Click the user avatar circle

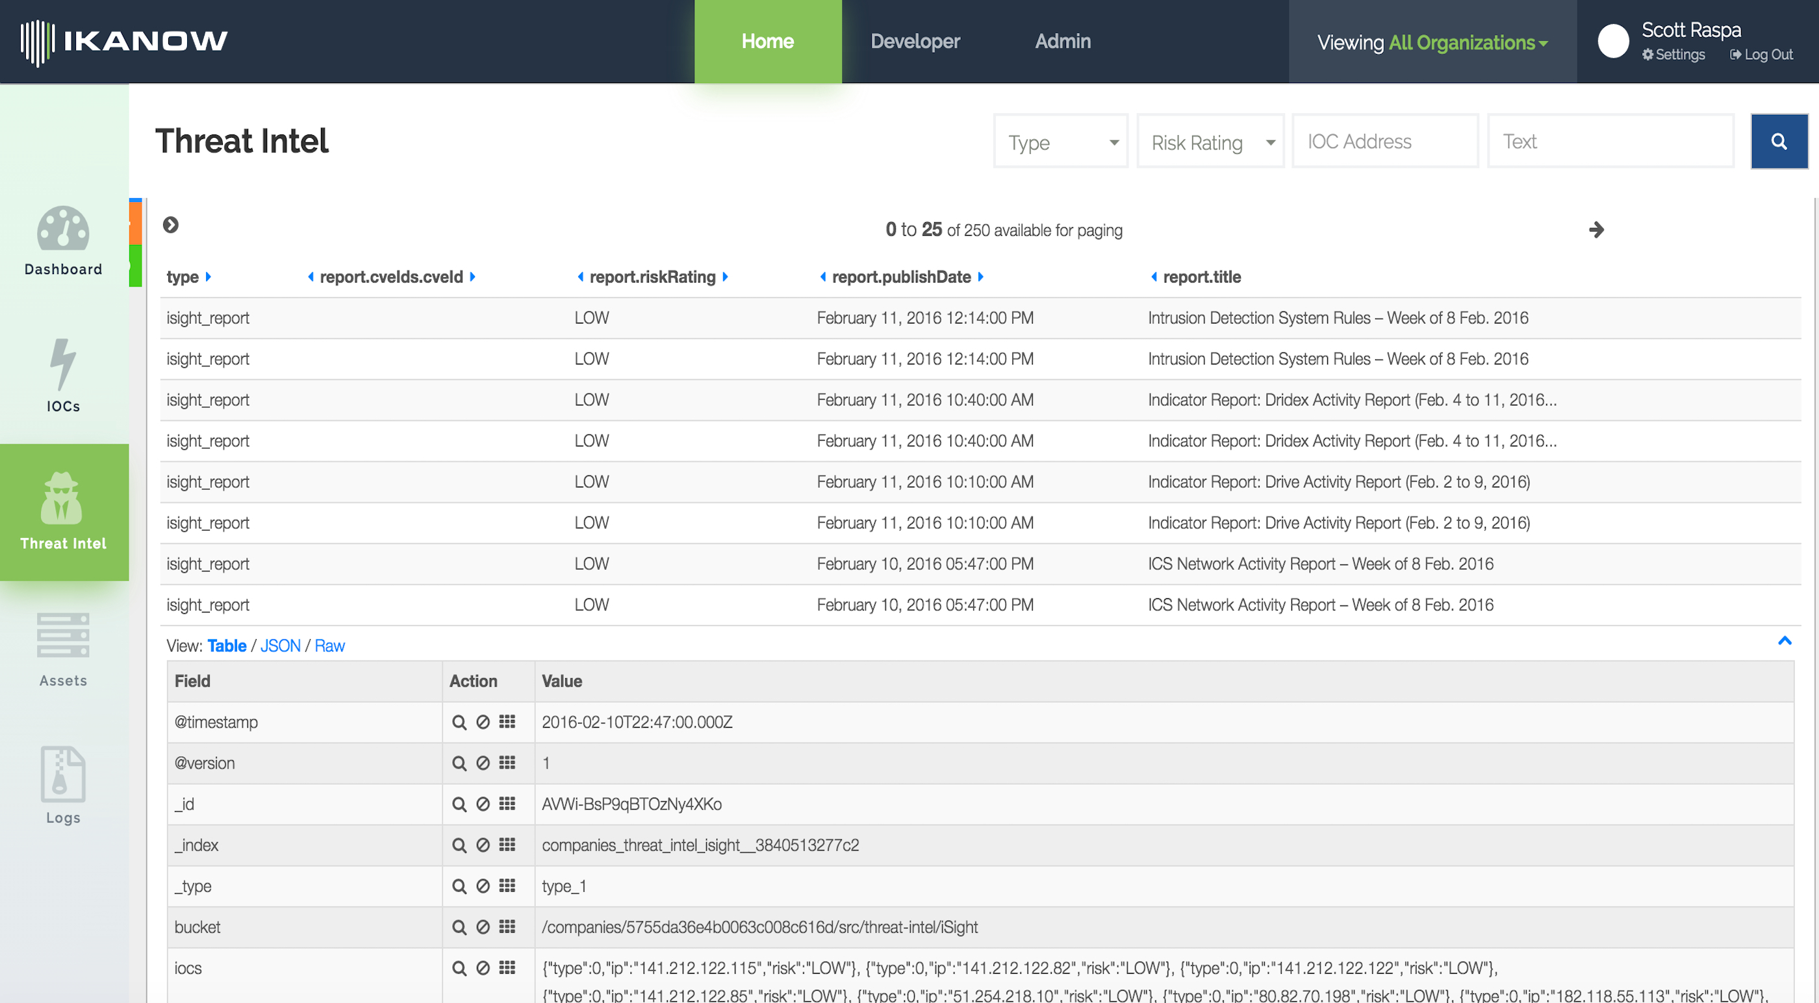1614,41
